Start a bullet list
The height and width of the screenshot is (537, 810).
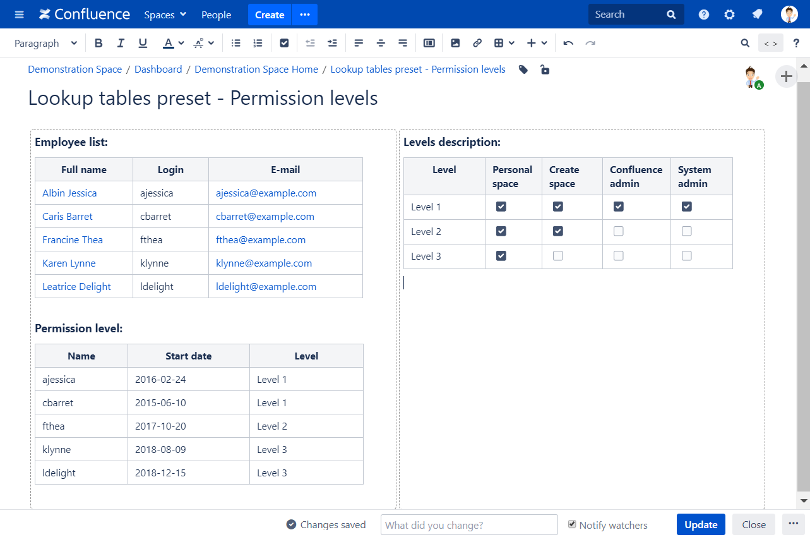[x=236, y=43]
